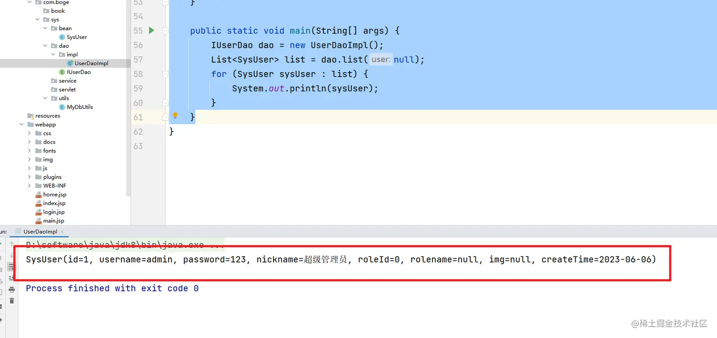Click the fold end marker on line 61
Image resolution: width=717 pixels, height=338 pixels.
(165, 117)
